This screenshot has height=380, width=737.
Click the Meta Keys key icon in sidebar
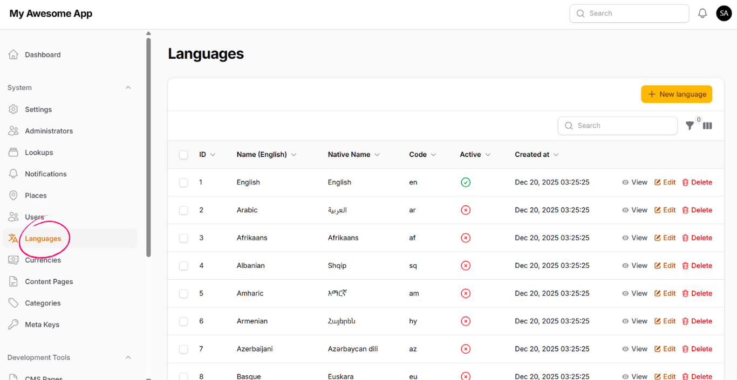[x=13, y=324]
